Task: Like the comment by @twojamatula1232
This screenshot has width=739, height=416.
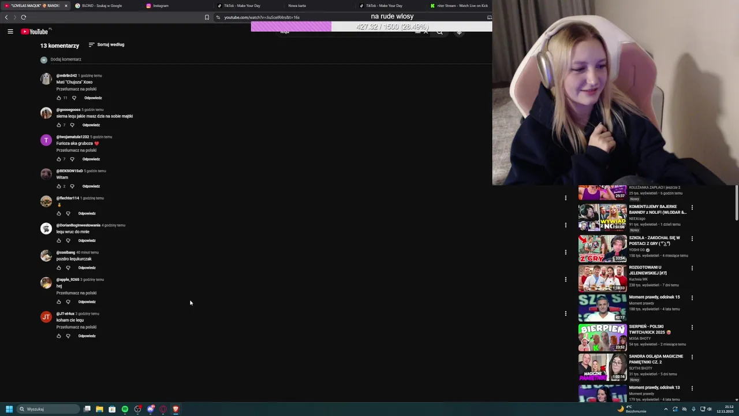Action: point(58,159)
